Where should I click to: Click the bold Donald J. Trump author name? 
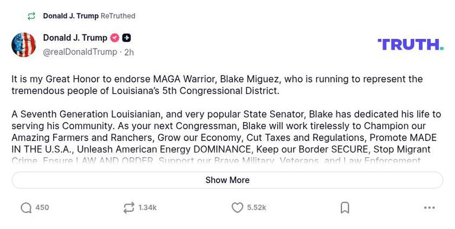[75, 38]
